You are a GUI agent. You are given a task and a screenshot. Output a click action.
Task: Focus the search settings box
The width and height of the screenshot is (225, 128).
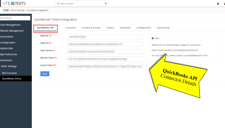point(15,18)
